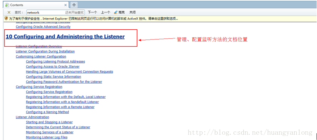Open Configuring Static Service Information link
317x140 pixels.
tap(53, 76)
